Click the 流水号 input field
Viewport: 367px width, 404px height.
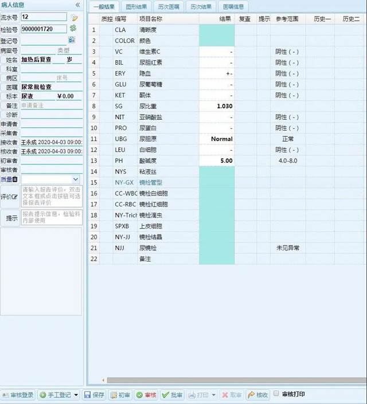pyautogui.click(x=44, y=17)
